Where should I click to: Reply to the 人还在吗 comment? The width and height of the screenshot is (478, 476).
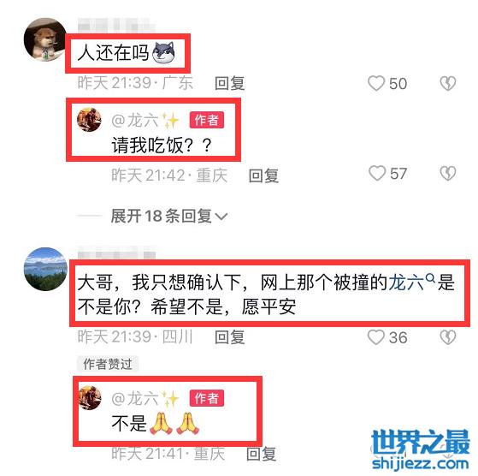(229, 83)
